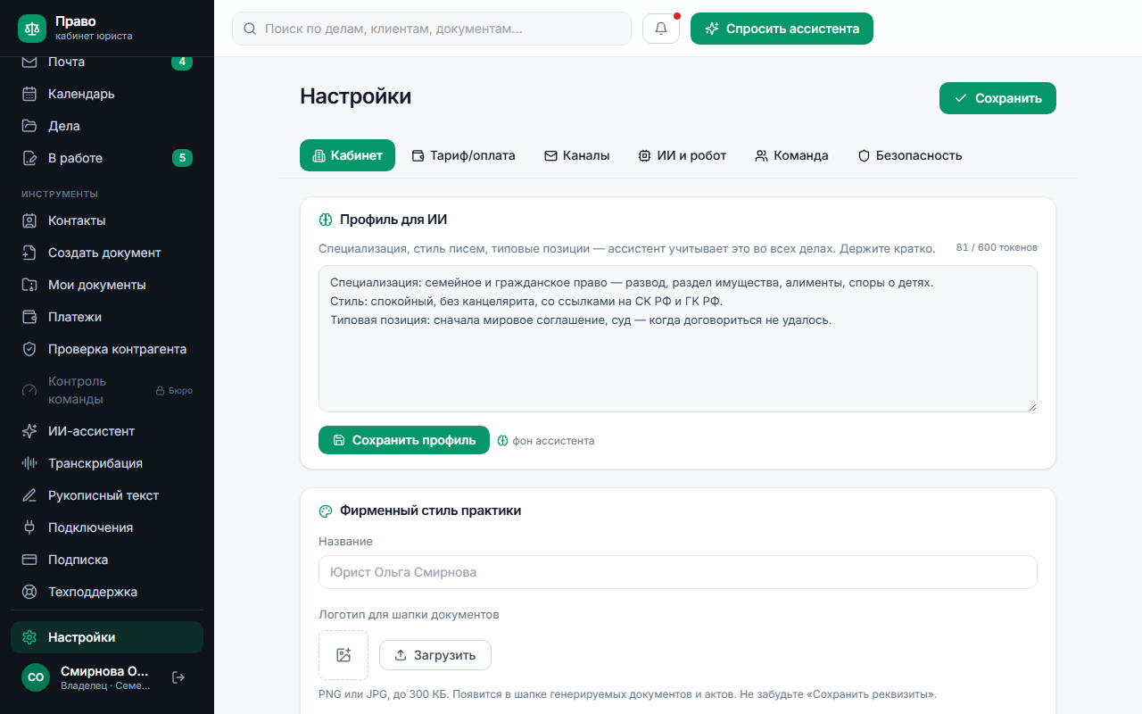Click the notification bell icon

(x=661, y=29)
